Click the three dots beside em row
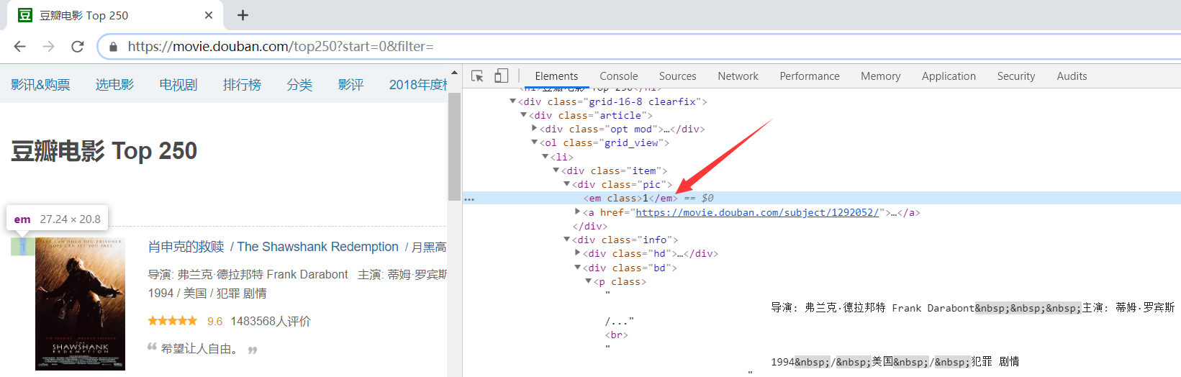Image resolution: width=1181 pixels, height=377 pixels. click(x=469, y=199)
